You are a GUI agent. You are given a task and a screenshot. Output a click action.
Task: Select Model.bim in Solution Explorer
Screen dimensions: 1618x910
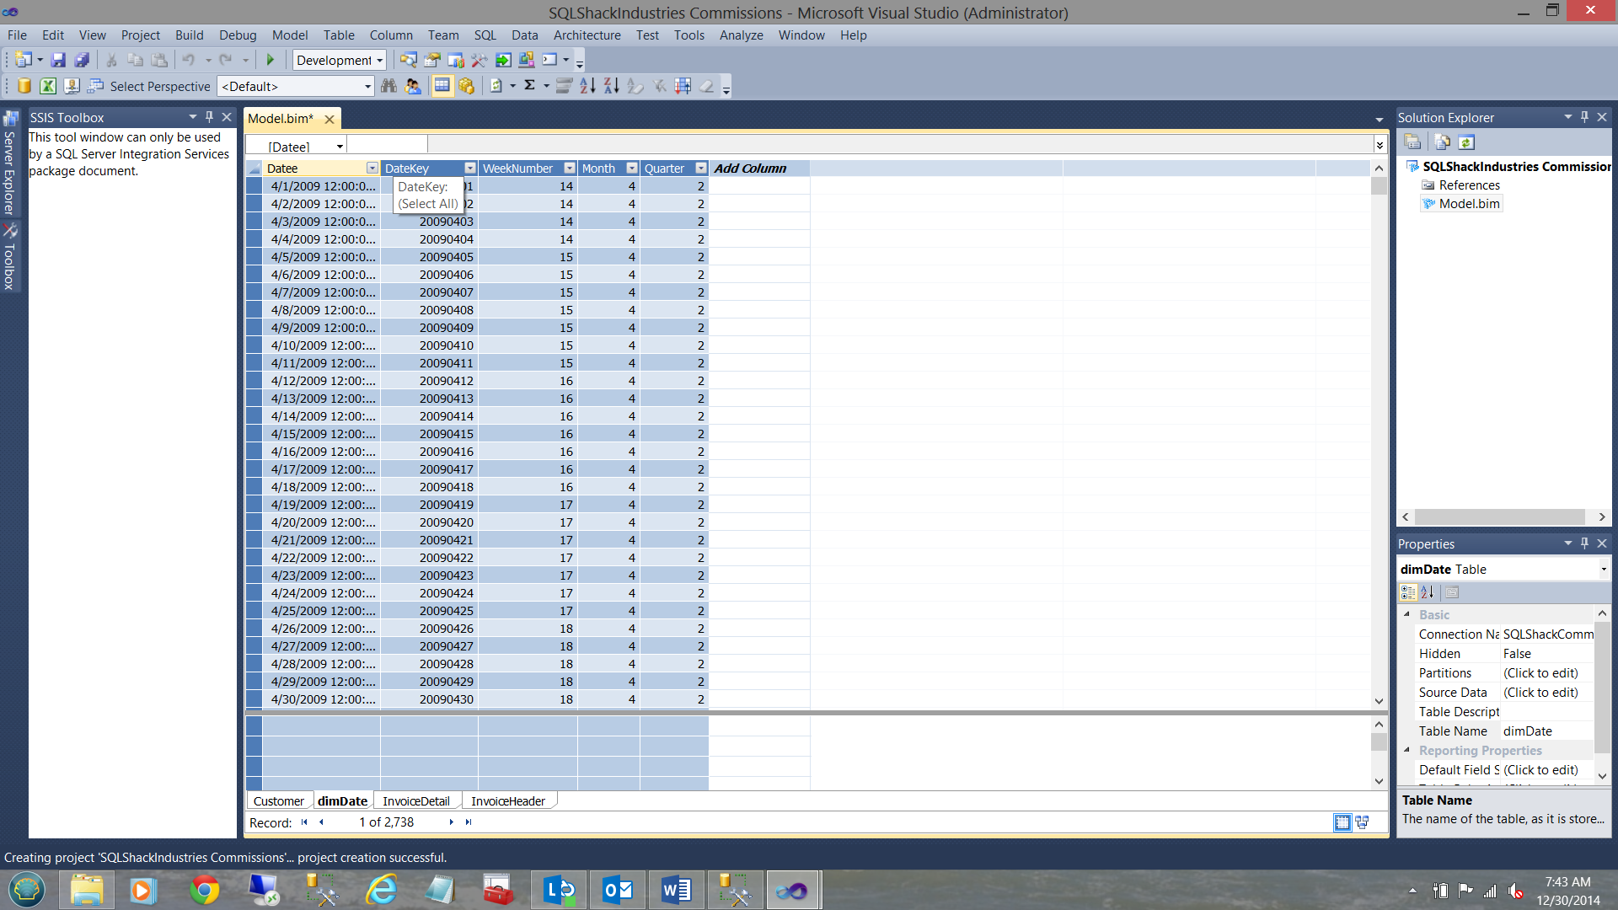tap(1469, 203)
